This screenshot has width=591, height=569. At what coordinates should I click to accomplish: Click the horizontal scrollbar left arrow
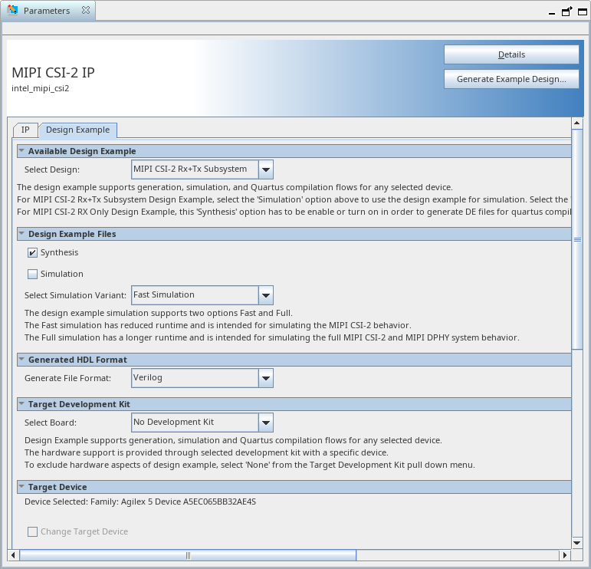coord(13,555)
